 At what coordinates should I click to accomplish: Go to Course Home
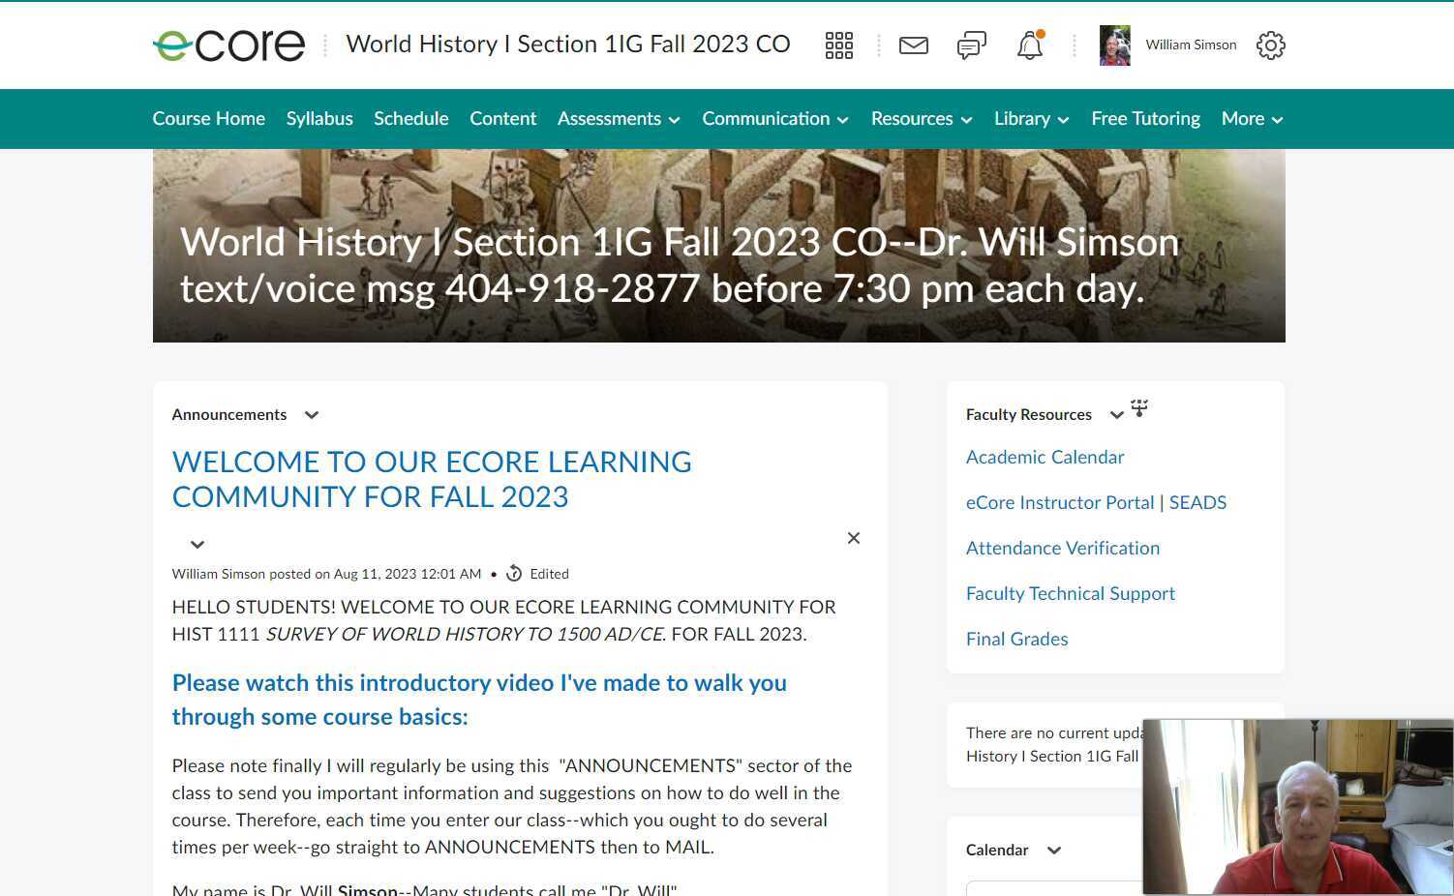click(208, 118)
